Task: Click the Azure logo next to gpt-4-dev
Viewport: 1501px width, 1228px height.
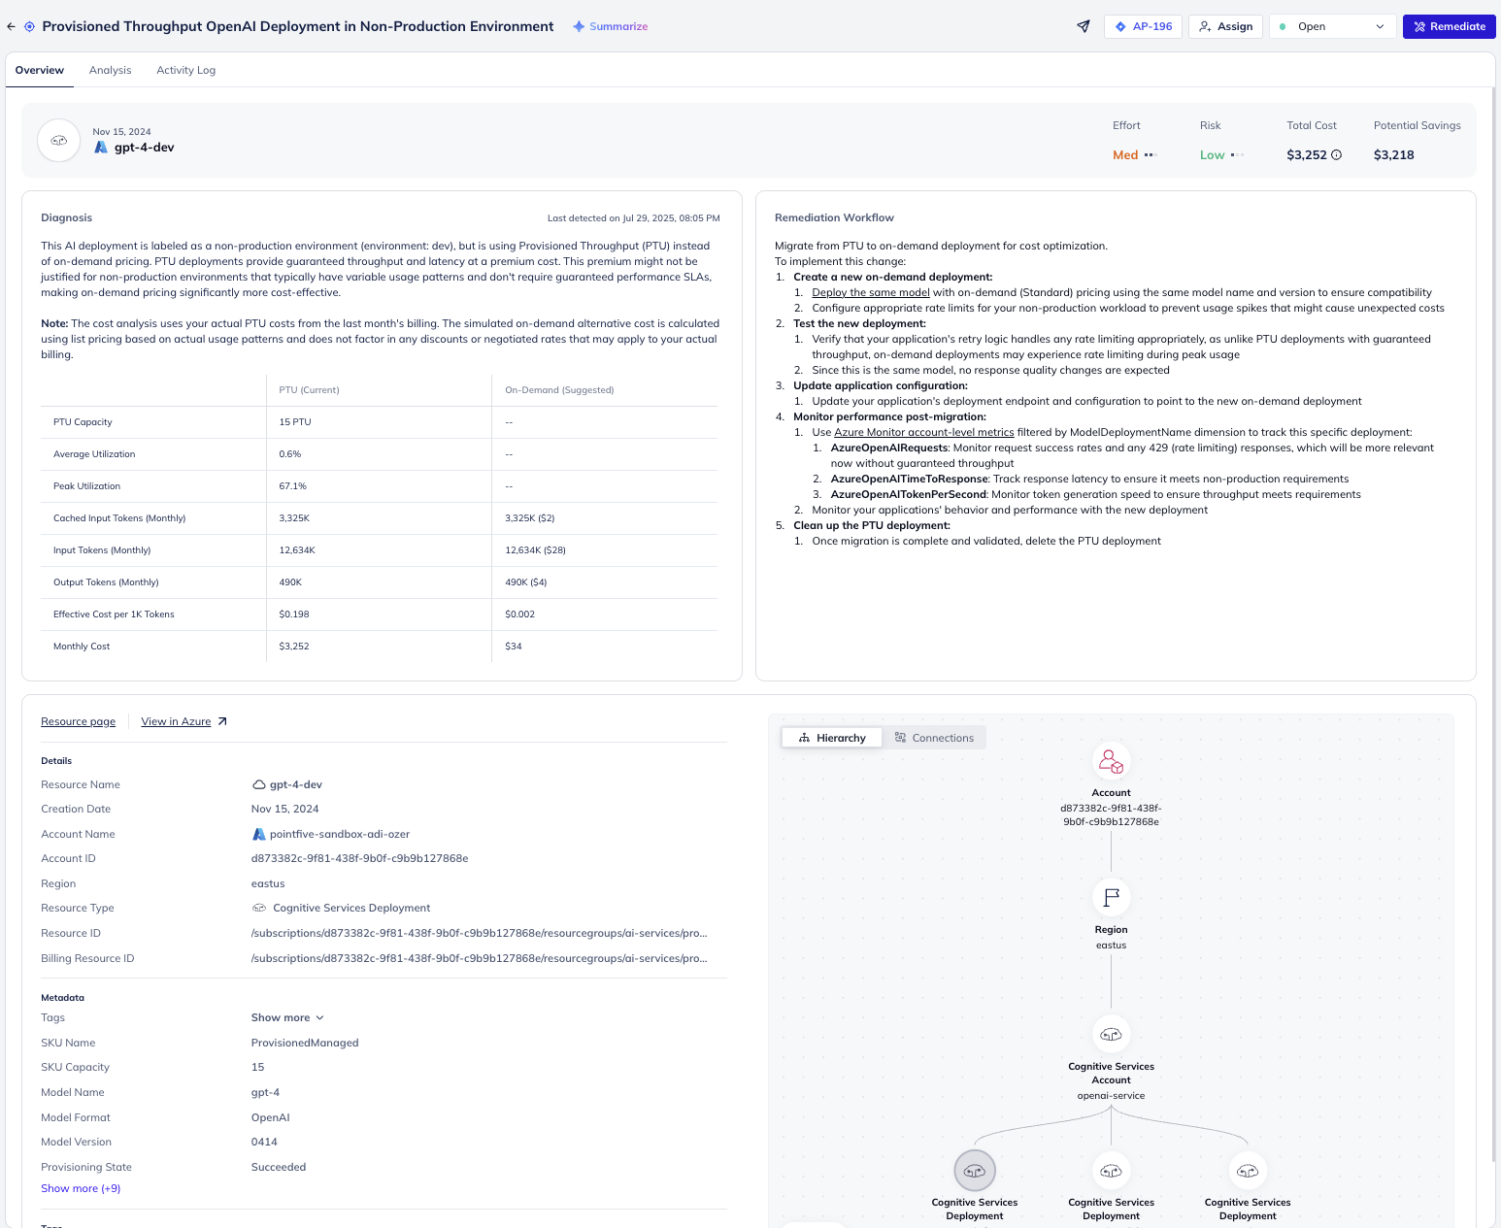Action: click(x=101, y=148)
